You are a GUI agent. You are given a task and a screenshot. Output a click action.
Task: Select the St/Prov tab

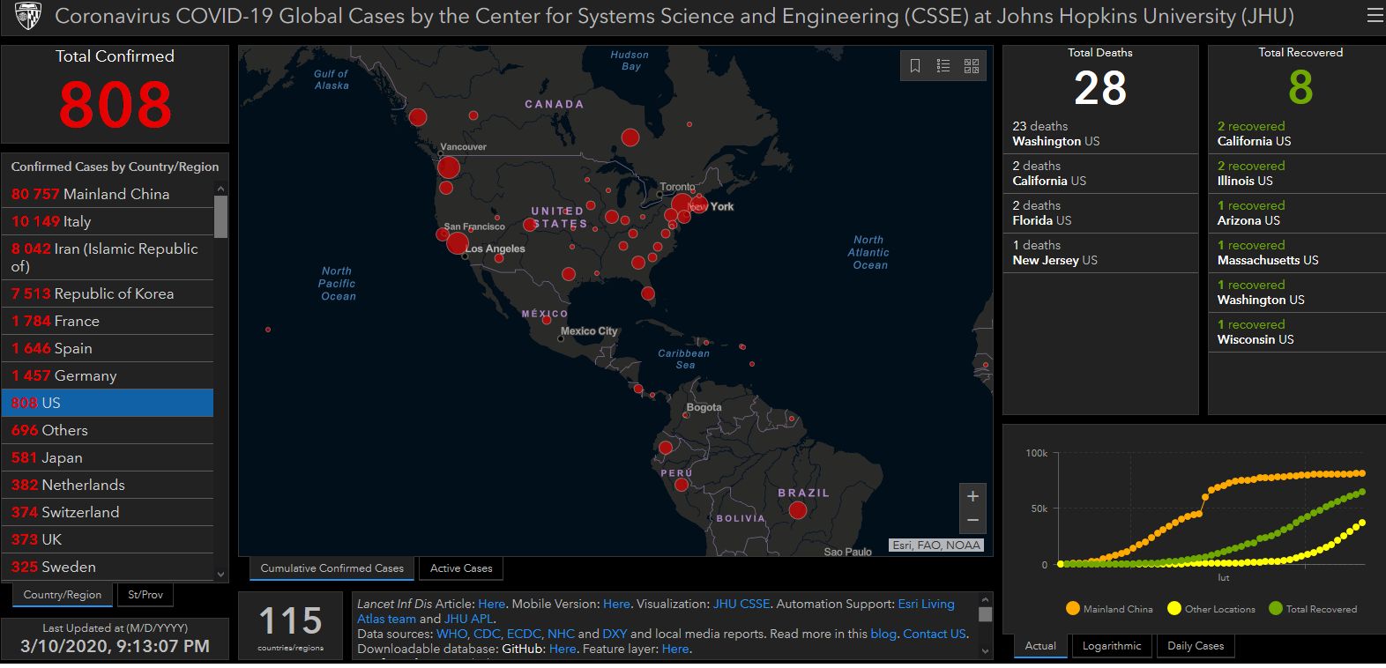(145, 595)
